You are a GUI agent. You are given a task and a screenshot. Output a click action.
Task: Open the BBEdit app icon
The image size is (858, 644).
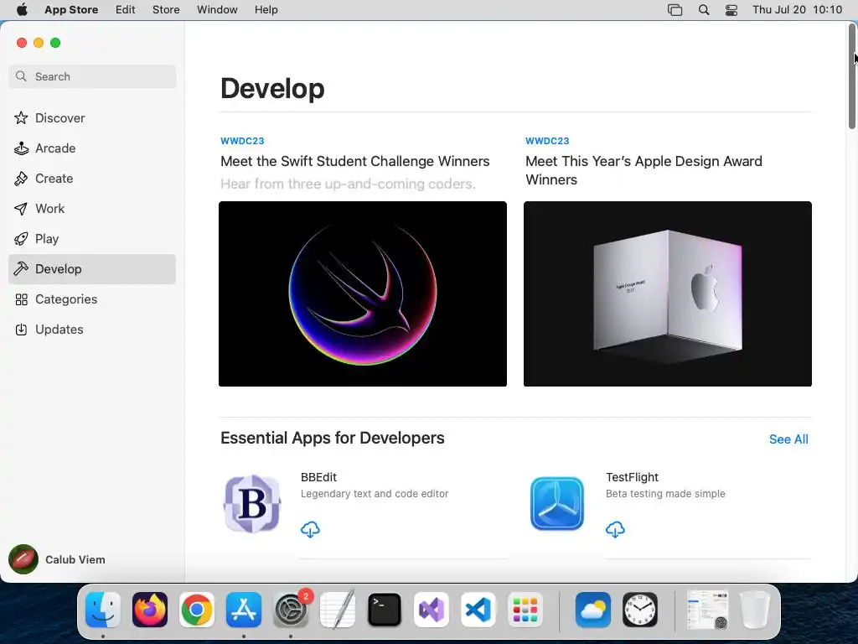coord(252,504)
